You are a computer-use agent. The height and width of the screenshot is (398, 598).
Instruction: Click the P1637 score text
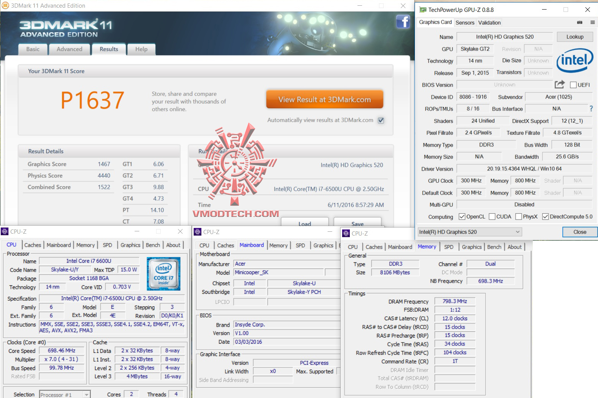tap(92, 100)
